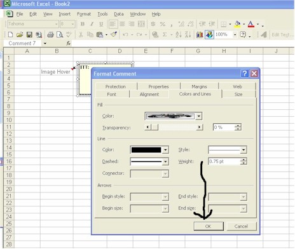This screenshot has width=295, height=249.
Task: Open the Line Style dropdown
Action: tap(244, 150)
